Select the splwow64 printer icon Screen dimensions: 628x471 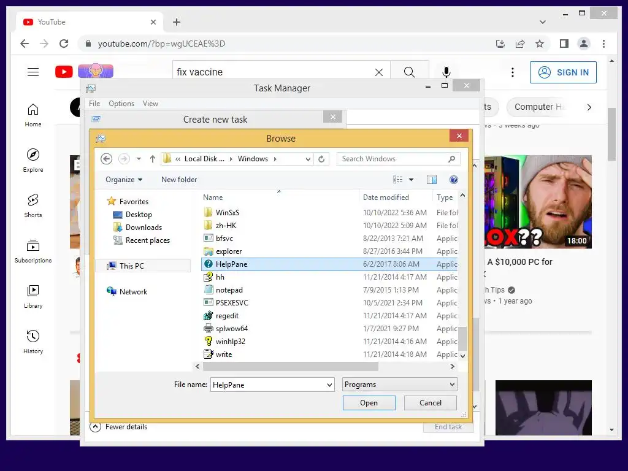(x=209, y=329)
